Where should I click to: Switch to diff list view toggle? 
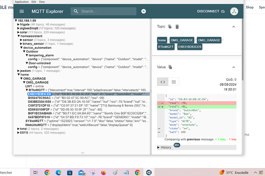click(x=174, y=82)
